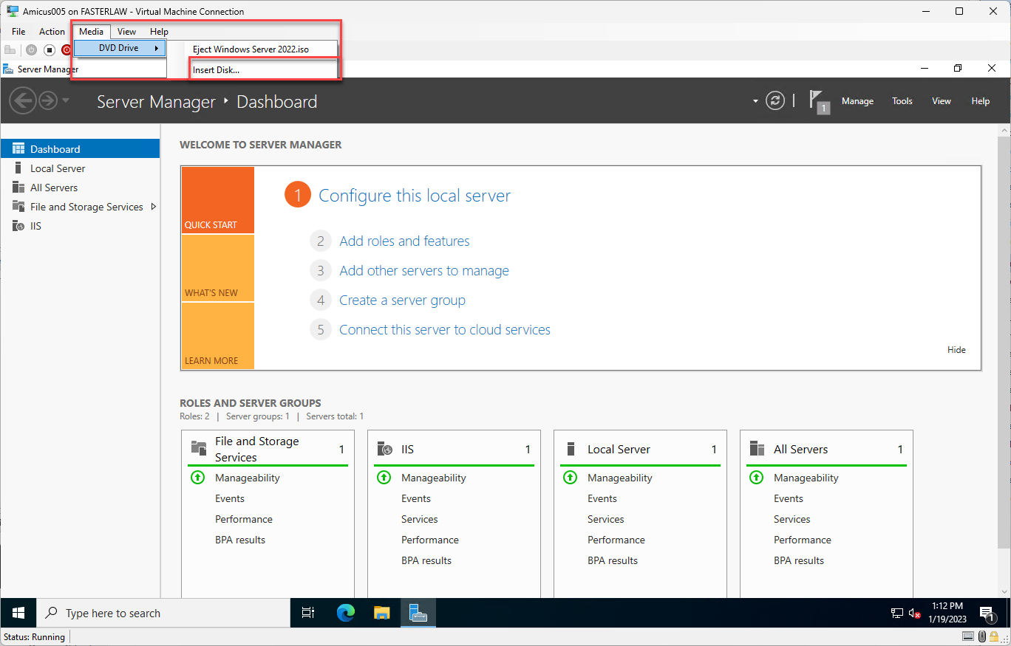1011x646 pixels.
Task: Launch Microsoft Edge from the VM taskbar
Action: click(x=345, y=613)
